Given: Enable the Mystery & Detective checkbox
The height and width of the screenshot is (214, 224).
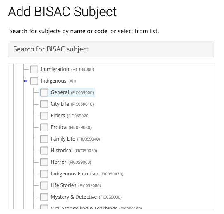Looking at the screenshot, I should pyautogui.click(x=44, y=197).
